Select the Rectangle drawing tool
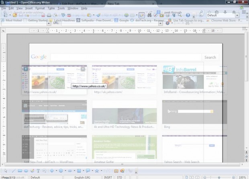Screen dimensions: 249x179 pos(20,171)
